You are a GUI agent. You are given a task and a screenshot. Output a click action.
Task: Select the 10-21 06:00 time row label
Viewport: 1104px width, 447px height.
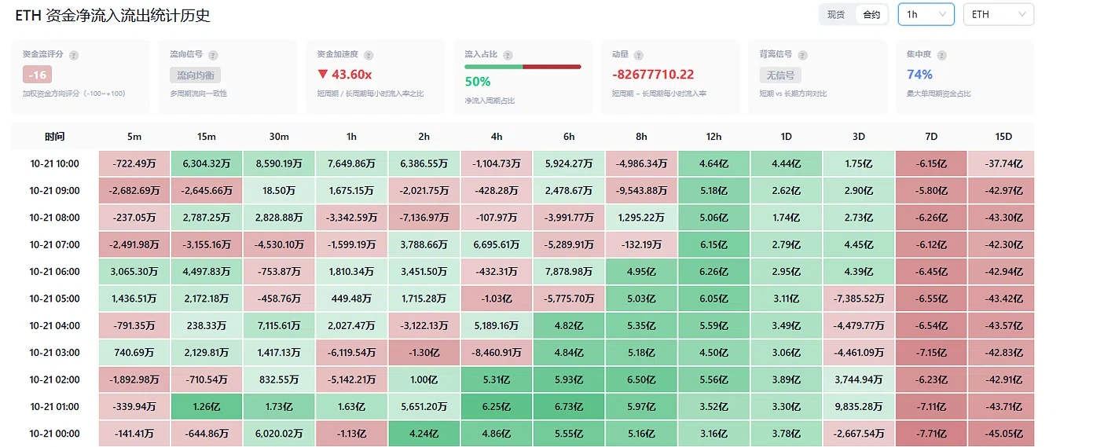pos(55,271)
